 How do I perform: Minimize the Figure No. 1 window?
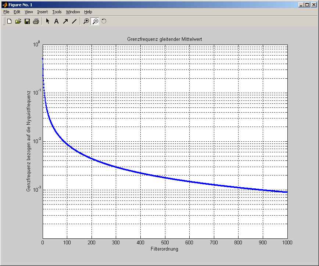(301, 5)
